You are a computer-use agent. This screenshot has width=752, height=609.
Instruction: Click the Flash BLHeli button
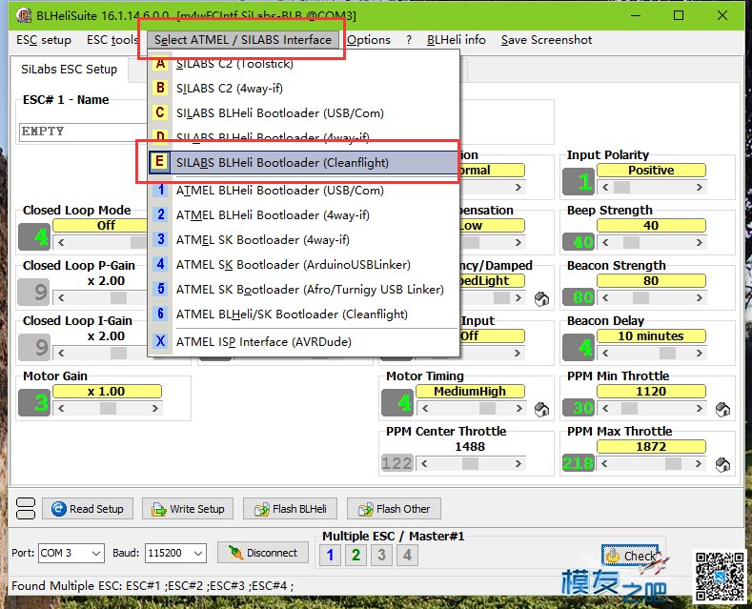[290, 509]
